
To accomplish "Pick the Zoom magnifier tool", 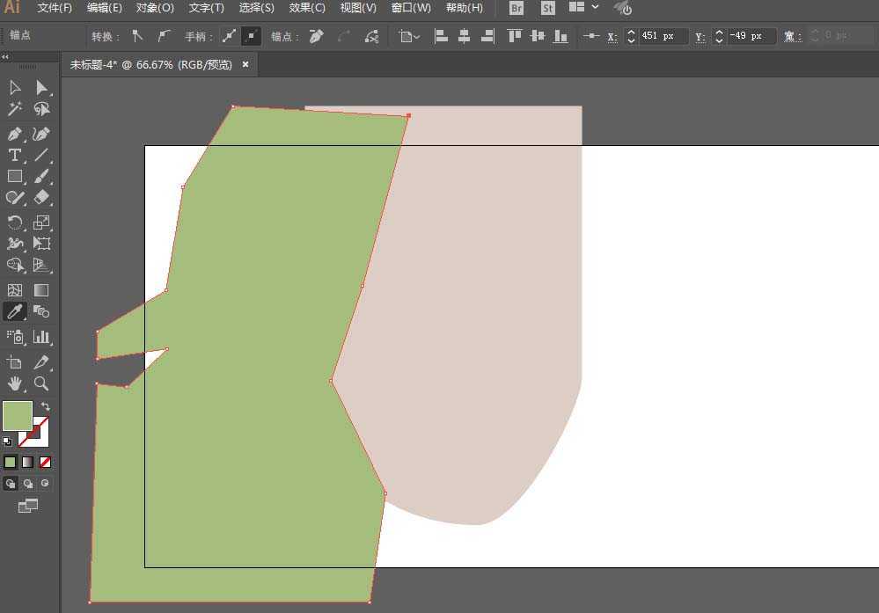I will 41,383.
